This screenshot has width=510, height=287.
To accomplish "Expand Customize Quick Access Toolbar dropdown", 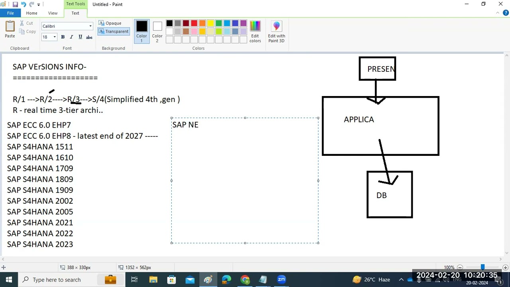I will 39,4.
